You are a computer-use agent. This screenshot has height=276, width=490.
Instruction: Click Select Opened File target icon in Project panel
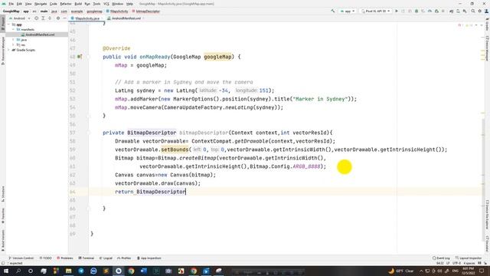36,18
